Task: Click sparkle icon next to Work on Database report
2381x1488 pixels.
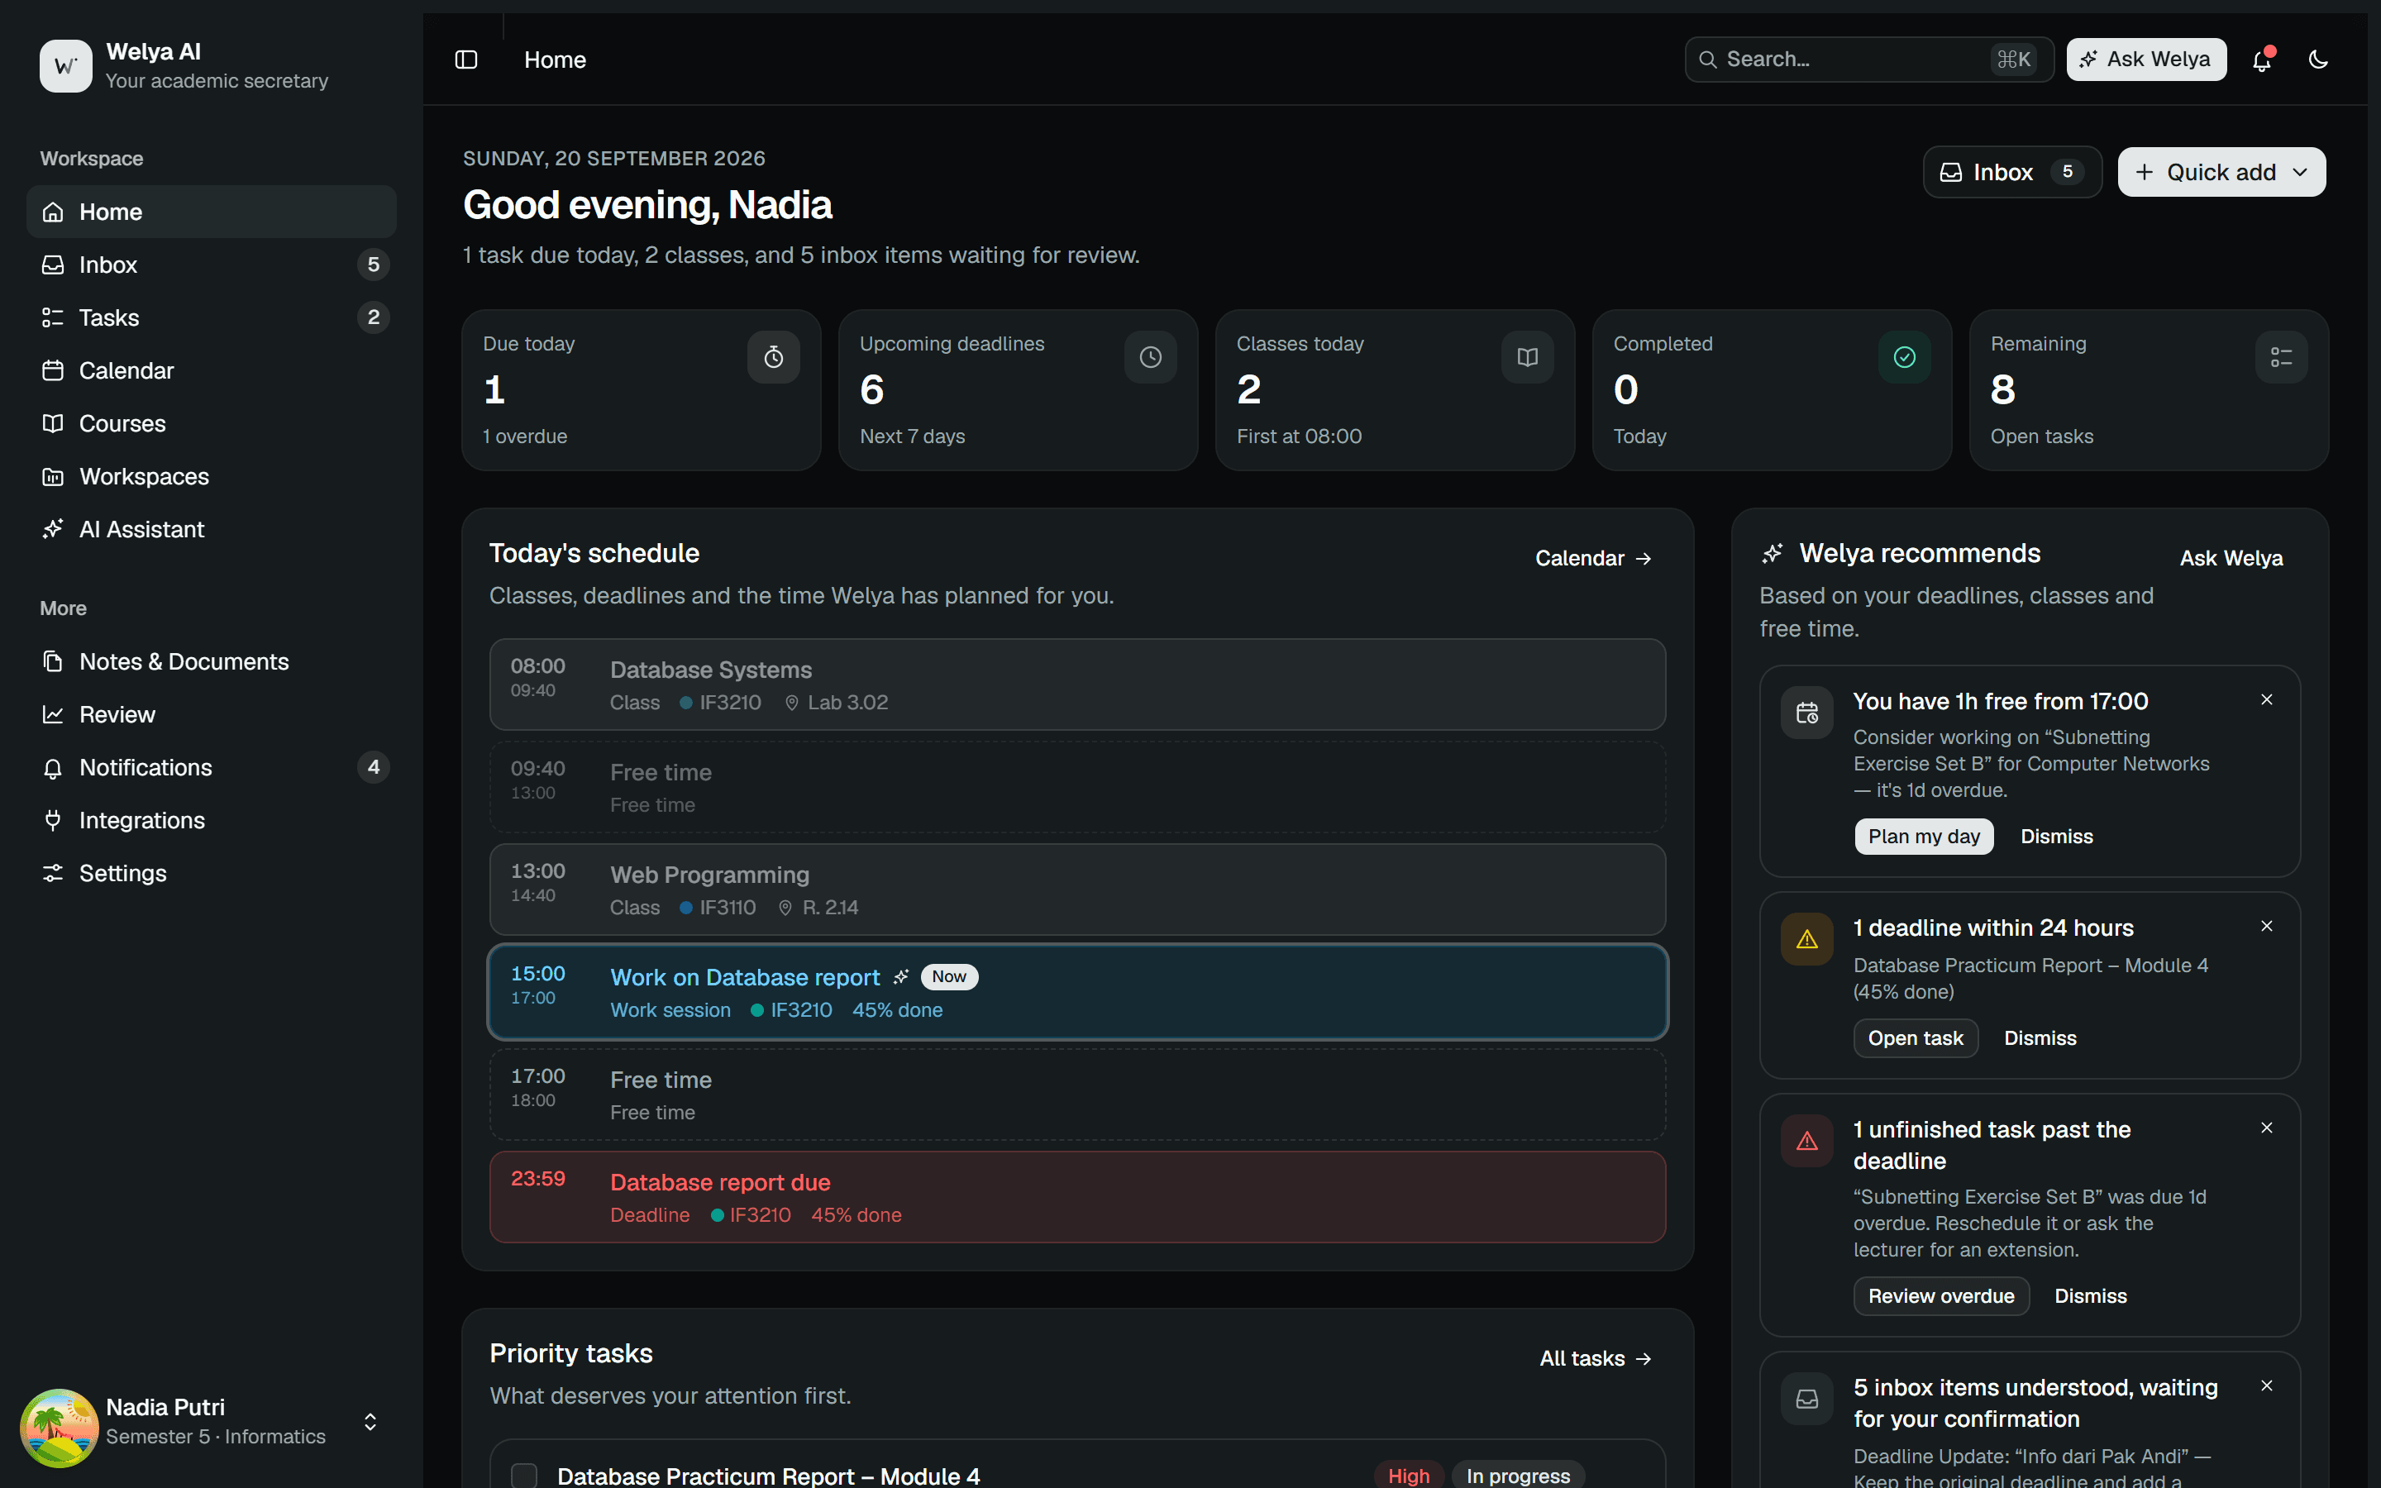Action: [x=900, y=977]
